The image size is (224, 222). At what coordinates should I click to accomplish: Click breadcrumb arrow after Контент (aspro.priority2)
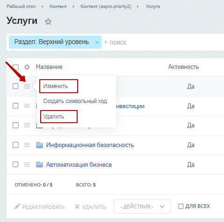point(138,7)
